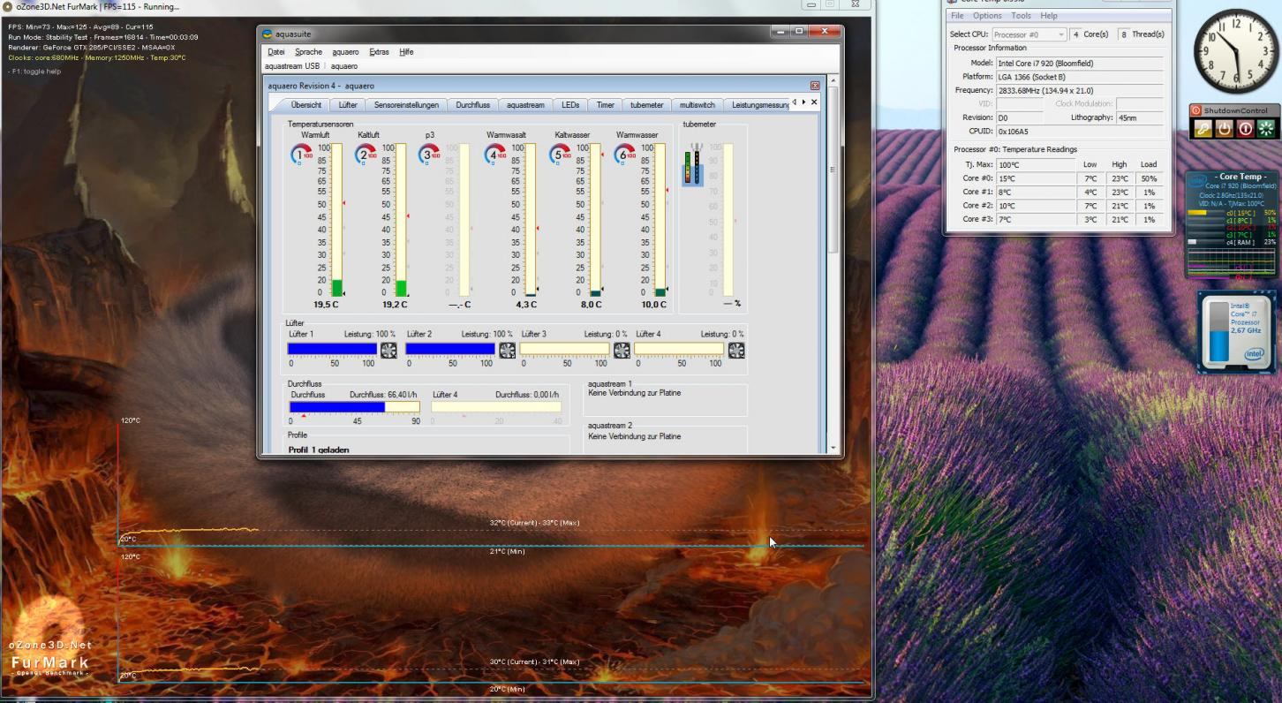1282x703 pixels.
Task: Click the fan icon next to Lüfter 1
Action: pyautogui.click(x=388, y=350)
